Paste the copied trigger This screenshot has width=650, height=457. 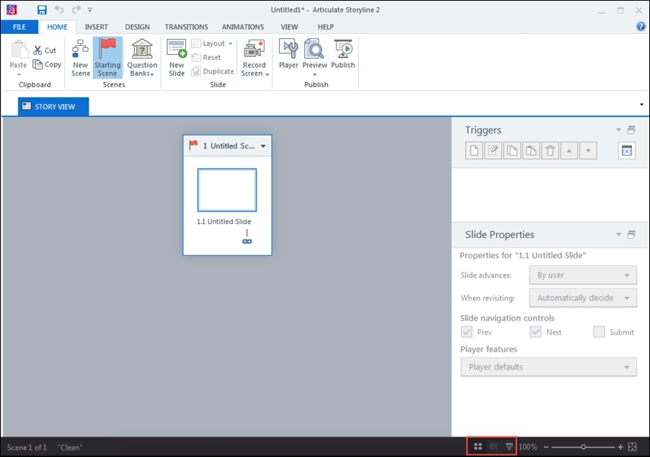[x=531, y=151]
